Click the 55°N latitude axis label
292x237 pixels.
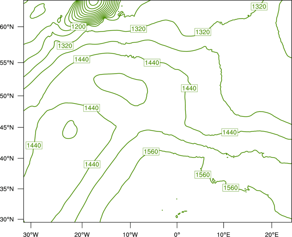[x=7, y=63]
